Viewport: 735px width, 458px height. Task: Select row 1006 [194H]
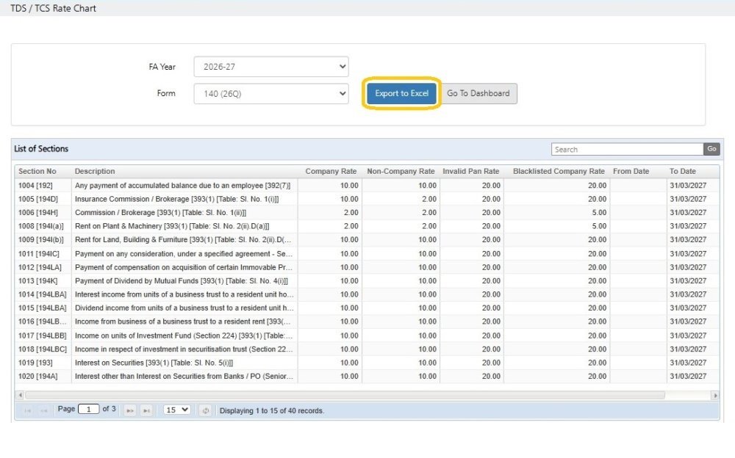click(x=367, y=213)
